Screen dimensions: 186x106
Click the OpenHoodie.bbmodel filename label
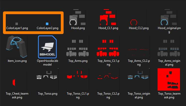tap(47, 63)
